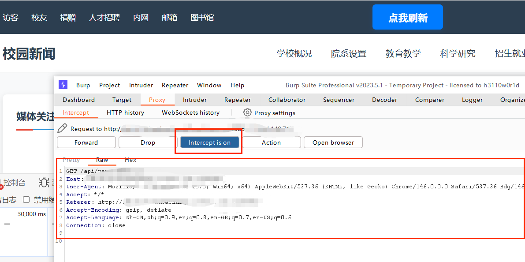Toggle the Intercept is on button
Image resolution: width=525 pixels, height=262 pixels.
(209, 142)
